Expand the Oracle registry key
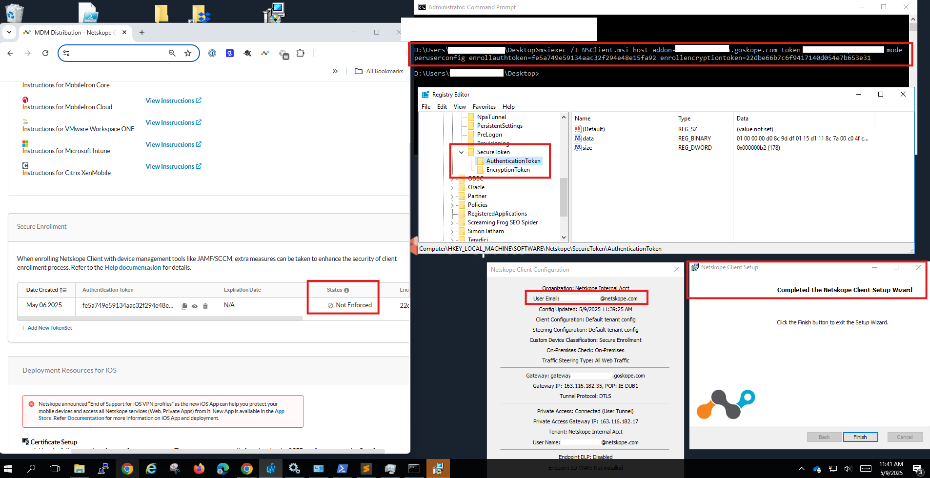The image size is (930, 478). 452,187
